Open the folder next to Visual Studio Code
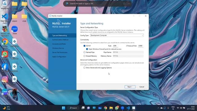The width and height of the screenshot is (197, 111). coord(14,17)
